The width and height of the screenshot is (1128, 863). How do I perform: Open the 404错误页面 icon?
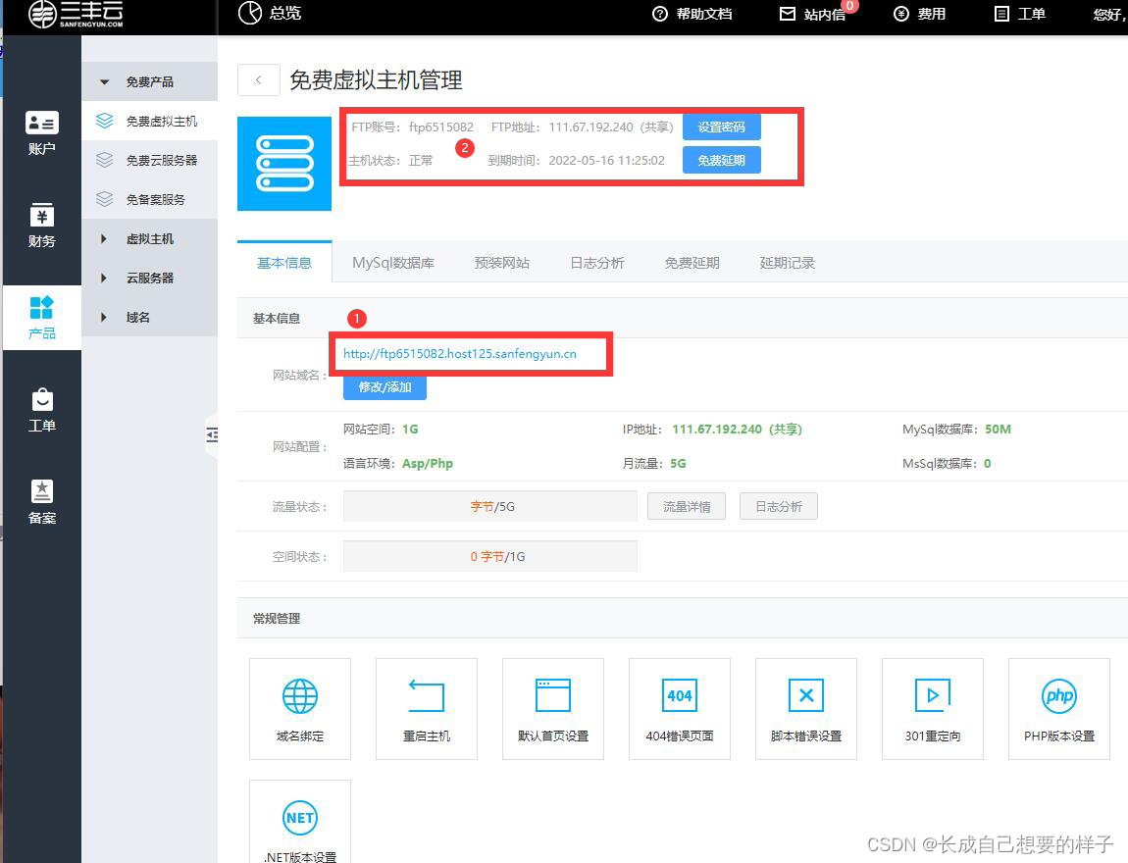click(680, 695)
